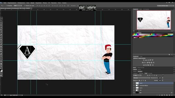Viewport: 175px width, 98px height.
Task: Select the Eraser tool
Action: pyautogui.click(x=1, y=44)
